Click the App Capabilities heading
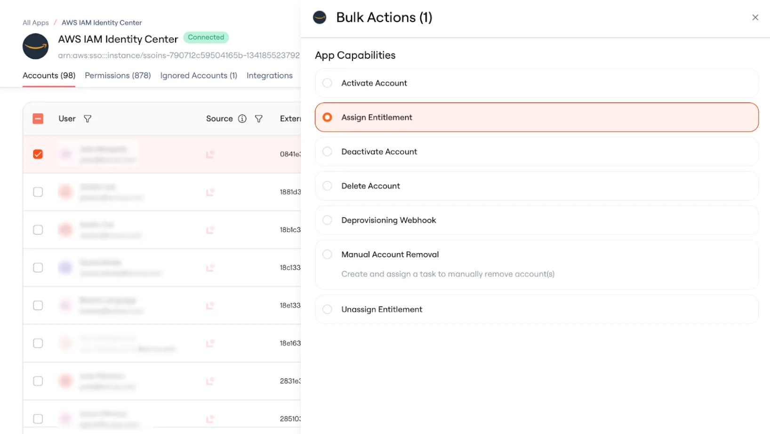This screenshot has width=770, height=434. coord(355,55)
